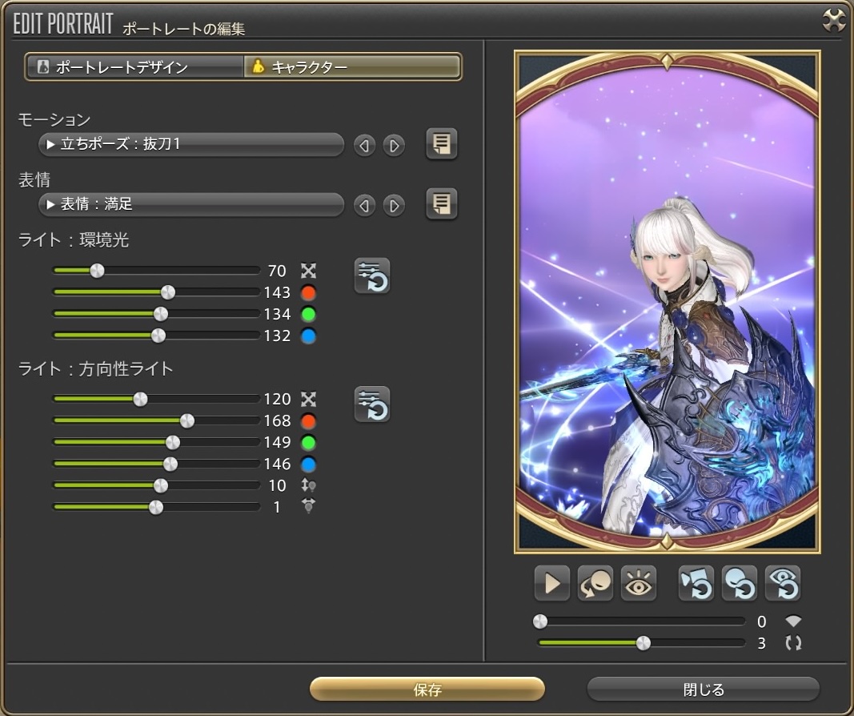Reset the character's eye direction

[782, 584]
